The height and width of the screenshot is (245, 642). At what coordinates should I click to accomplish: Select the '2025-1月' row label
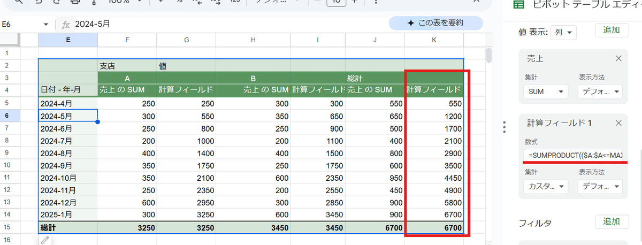(68, 215)
